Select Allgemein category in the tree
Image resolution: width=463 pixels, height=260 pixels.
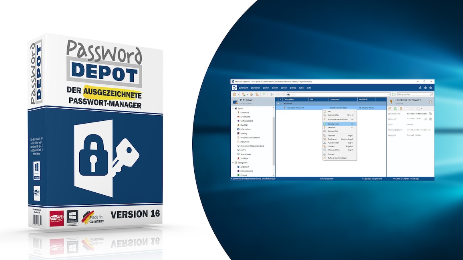244,167
